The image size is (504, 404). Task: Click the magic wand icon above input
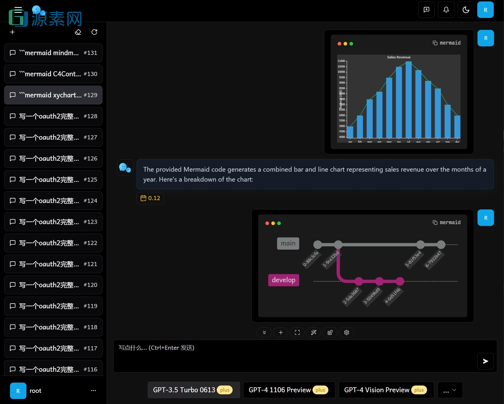coord(314,332)
